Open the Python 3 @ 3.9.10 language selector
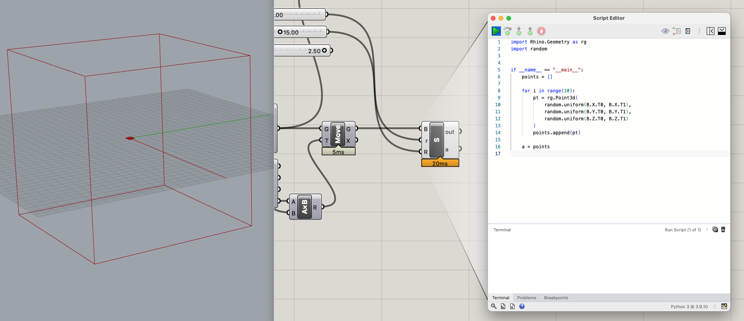The width and height of the screenshot is (744, 321). click(689, 307)
